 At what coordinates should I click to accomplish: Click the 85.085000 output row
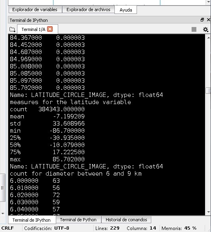(47, 73)
